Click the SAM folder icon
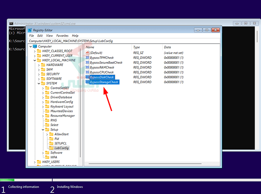 (x=43, y=69)
